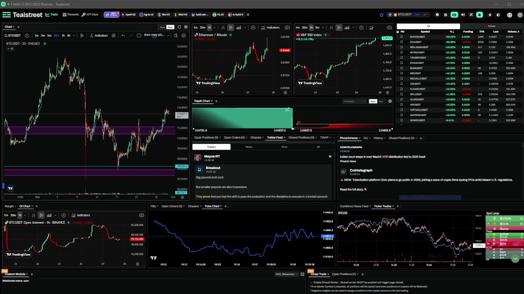Image resolution: width=524 pixels, height=294 pixels.
Task: Open the Closed Positions tab beside Twitter Feed
Action: pos(302,138)
